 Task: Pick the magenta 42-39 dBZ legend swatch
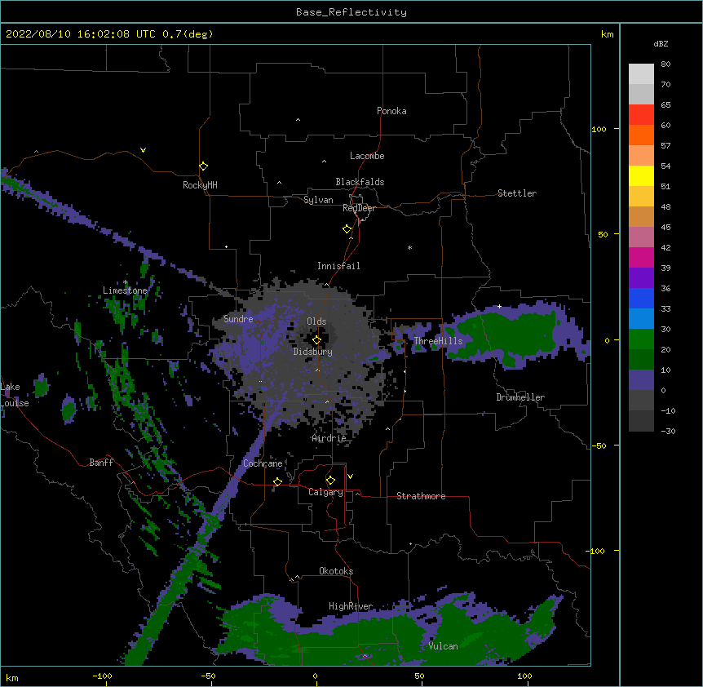(641, 257)
